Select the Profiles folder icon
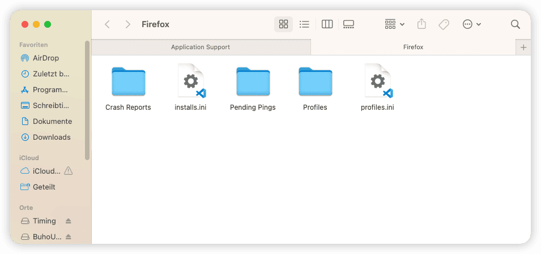 [316, 81]
